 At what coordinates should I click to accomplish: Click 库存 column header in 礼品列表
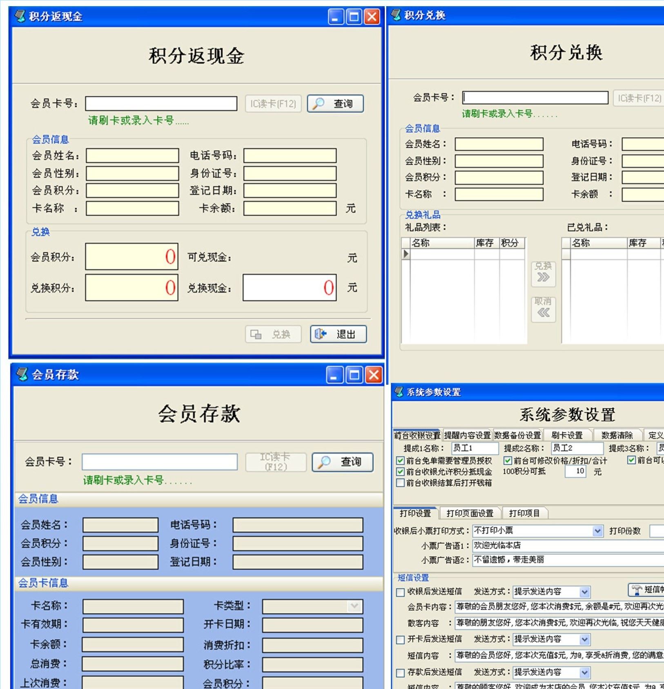pyautogui.click(x=487, y=243)
